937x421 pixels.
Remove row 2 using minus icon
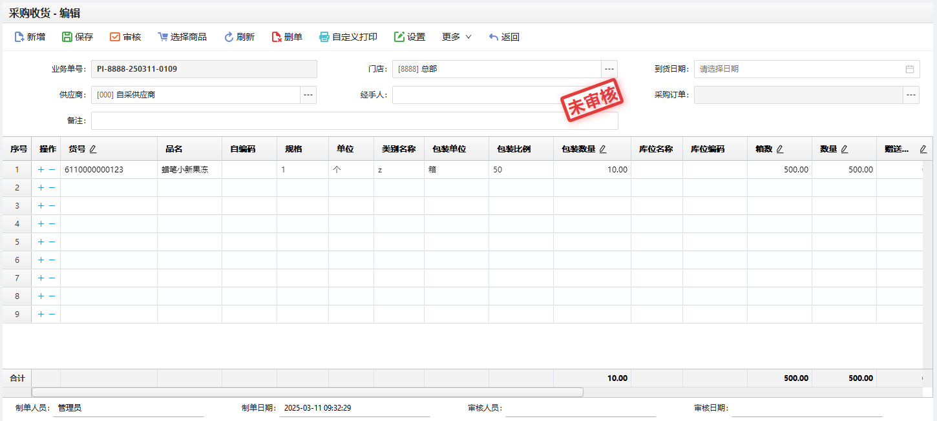[52, 188]
